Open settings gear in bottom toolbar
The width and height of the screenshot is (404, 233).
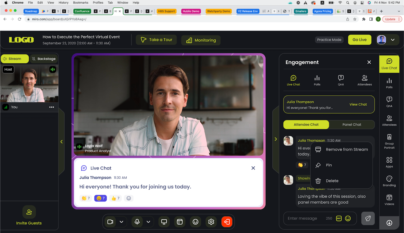pyautogui.click(x=211, y=222)
